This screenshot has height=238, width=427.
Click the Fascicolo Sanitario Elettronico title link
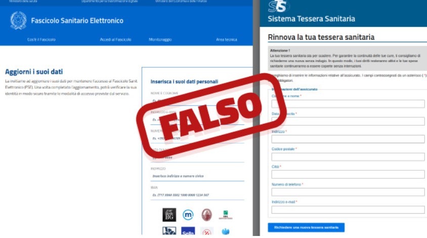click(77, 21)
